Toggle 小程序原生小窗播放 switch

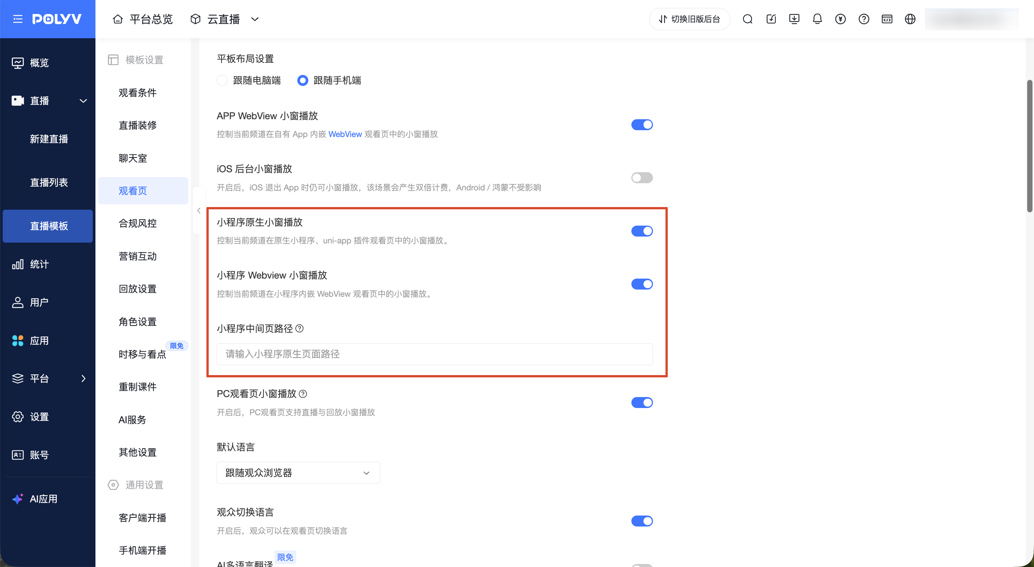coord(642,231)
